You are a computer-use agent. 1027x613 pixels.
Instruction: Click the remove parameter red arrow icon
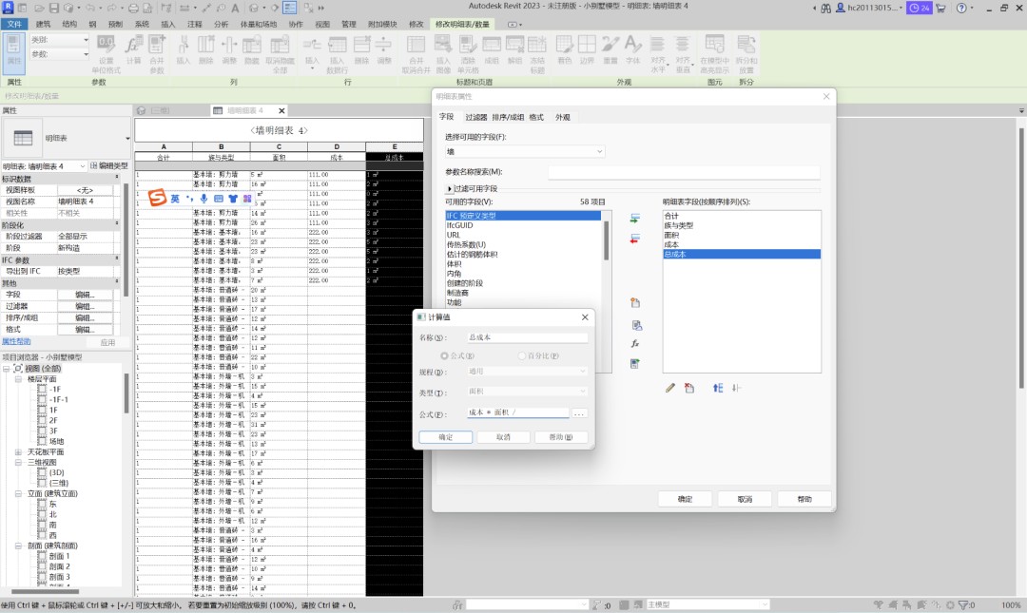(x=634, y=239)
